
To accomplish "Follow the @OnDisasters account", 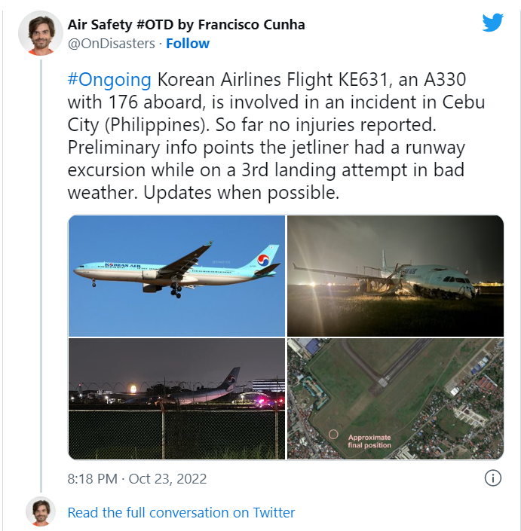I will pos(188,44).
